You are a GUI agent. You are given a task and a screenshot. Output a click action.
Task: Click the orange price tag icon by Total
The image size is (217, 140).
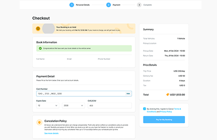point(167,94)
